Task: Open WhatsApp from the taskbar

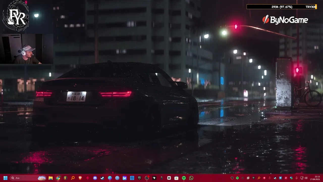Action: click(191, 178)
